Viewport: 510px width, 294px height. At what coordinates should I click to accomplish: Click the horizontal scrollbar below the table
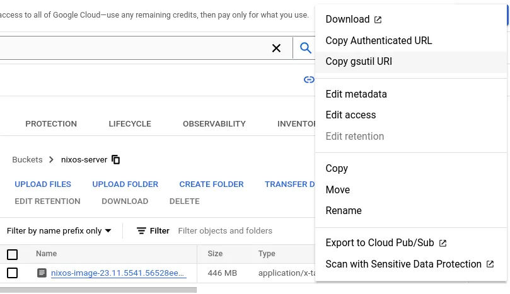[98, 290]
